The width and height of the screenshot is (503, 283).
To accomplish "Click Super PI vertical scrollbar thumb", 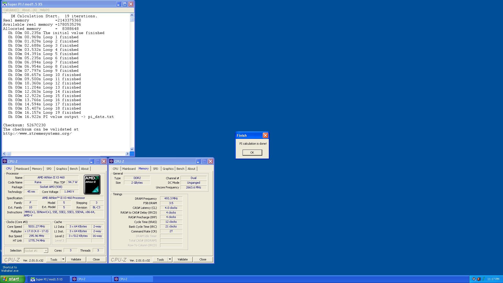I will (x=132, y=20).
